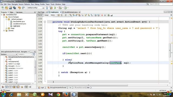Toggle Show Static Members filter in Navigator
Viewport: 173px width, 97px height.
click(x=11, y=87)
